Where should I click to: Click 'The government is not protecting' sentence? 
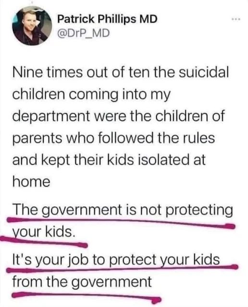pyautogui.click(x=123, y=210)
